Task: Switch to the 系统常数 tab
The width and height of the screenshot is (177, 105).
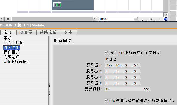Action: pyautogui.click(x=49, y=32)
